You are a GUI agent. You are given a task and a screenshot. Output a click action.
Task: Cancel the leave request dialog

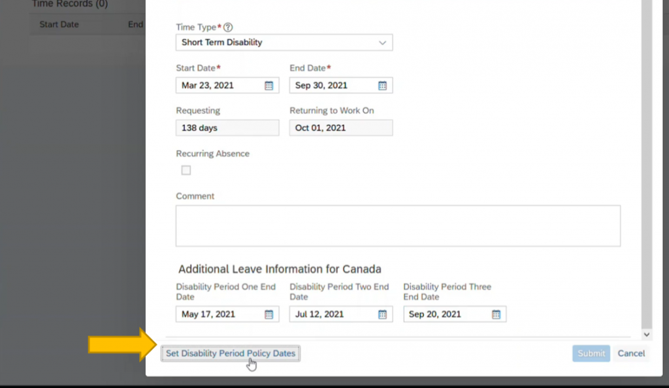pos(631,353)
